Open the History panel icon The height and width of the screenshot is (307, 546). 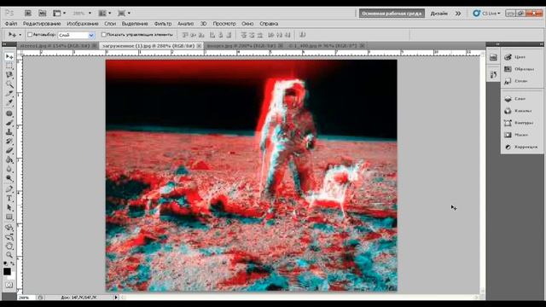(x=493, y=74)
